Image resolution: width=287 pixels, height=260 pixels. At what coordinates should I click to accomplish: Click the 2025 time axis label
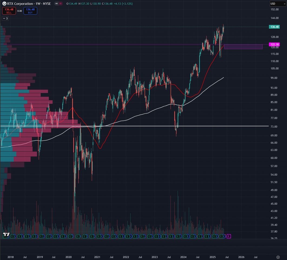click(x=213, y=257)
